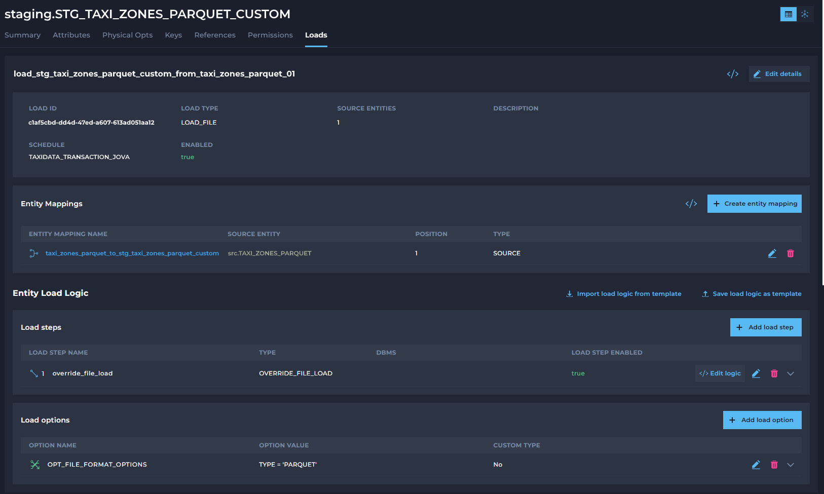This screenshot has height=494, width=824.
Task: Edit the override_file_load step with pencil icon
Action: point(756,373)
